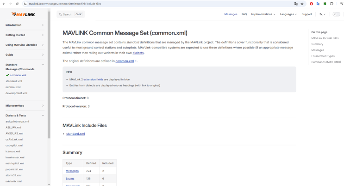Click the sidebar vertical scrollbar

pos(49,74)
